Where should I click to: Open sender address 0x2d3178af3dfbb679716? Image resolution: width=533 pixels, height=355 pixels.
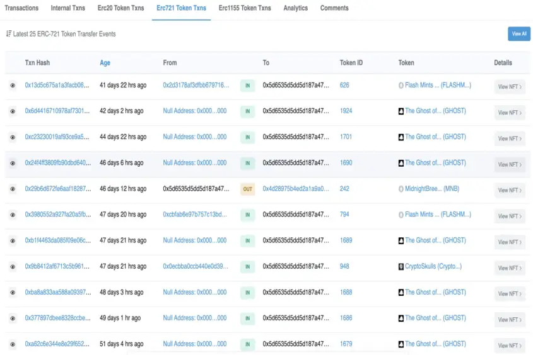pyautogui.click(x=196, y=85)
